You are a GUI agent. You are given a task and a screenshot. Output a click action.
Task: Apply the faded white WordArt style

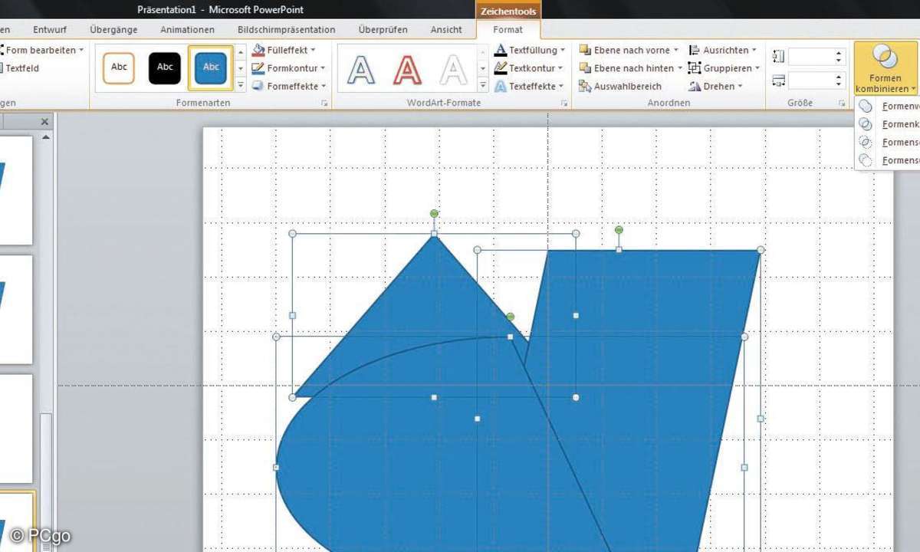coord(453,70)
